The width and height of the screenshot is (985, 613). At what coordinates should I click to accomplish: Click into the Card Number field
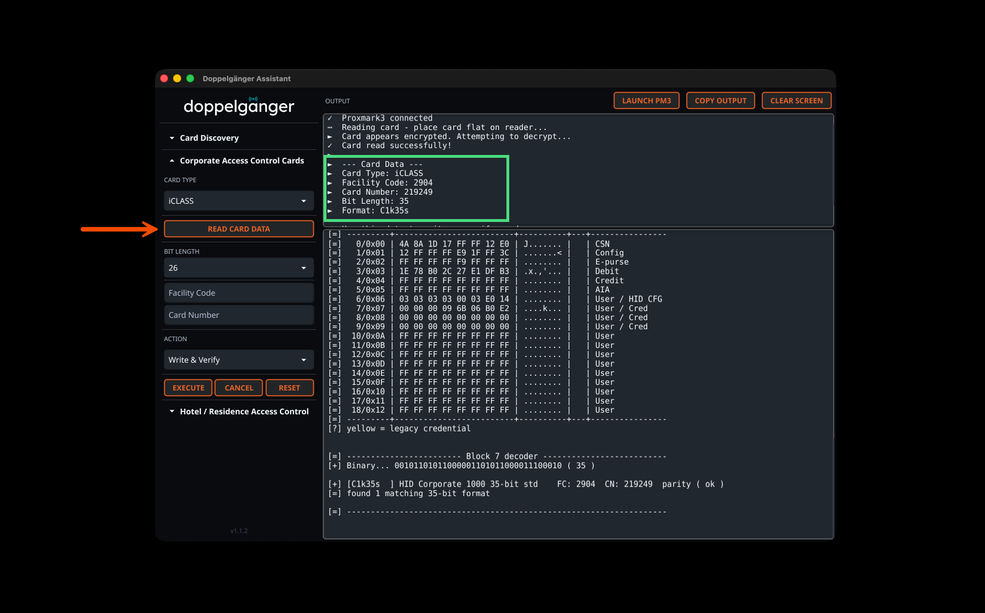(x=238, y=315)
